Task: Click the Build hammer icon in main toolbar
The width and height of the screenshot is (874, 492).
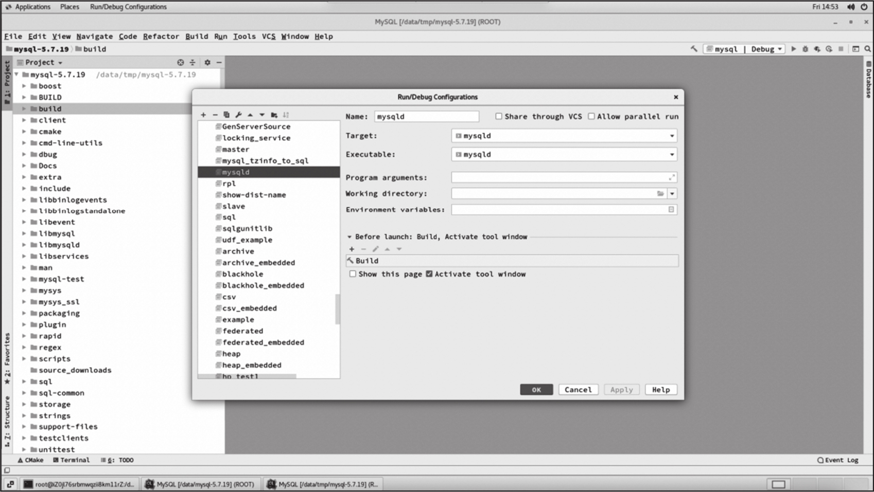Action: click(x=694, y=49)
